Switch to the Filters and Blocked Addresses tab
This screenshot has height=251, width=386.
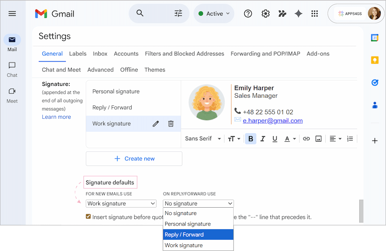(x=185, y=54)
